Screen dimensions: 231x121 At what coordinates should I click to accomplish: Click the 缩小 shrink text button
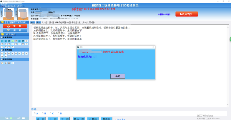tap(33, 22)
